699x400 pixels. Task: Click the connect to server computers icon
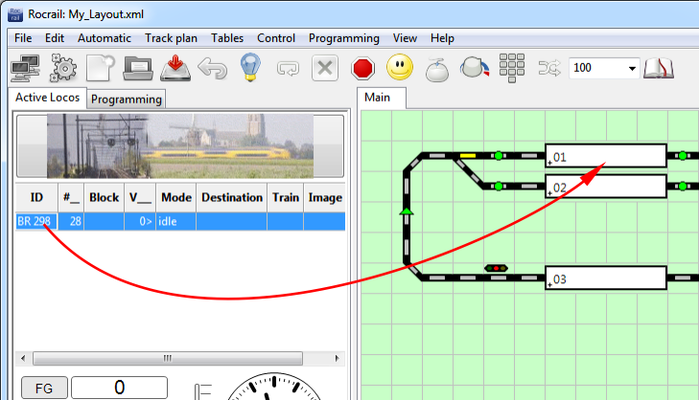[x=23, y=69]
